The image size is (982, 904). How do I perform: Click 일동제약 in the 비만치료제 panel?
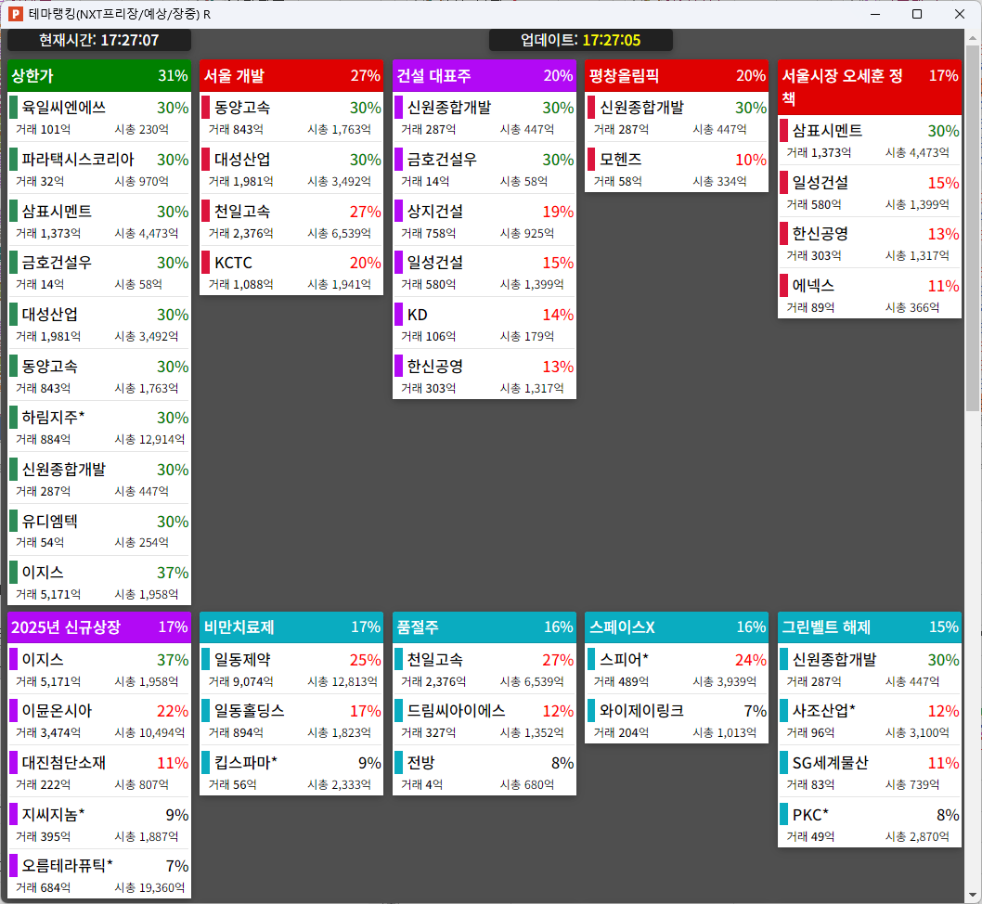242,660
